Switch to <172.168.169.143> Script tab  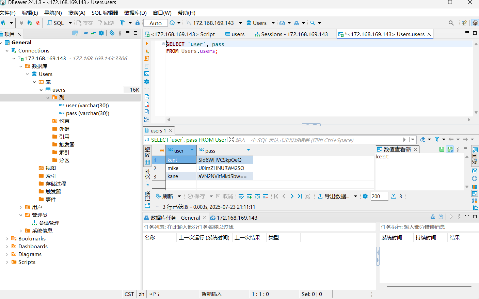(180, 34)
